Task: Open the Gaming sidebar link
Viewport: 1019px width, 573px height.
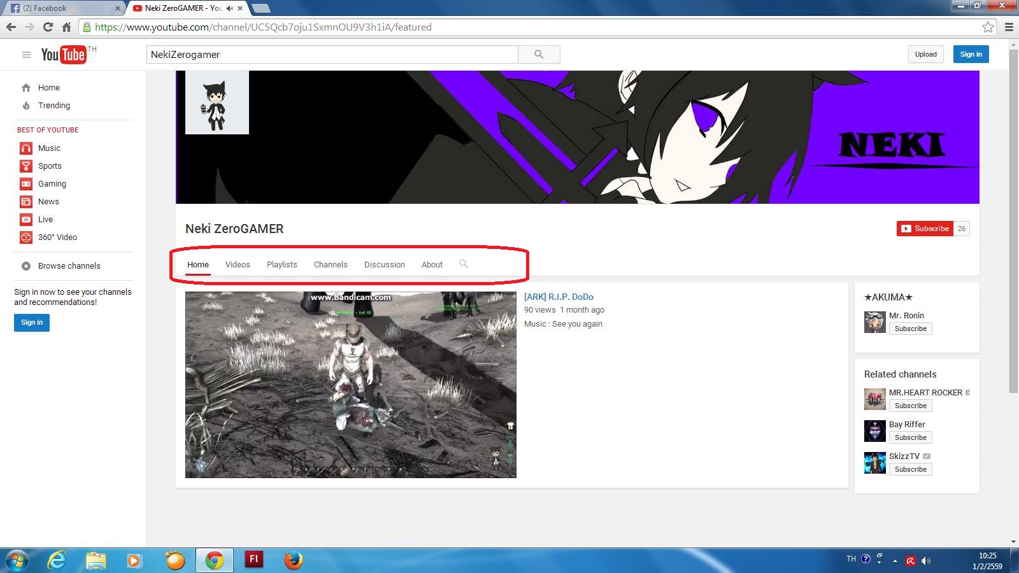Action: point(52,184)
